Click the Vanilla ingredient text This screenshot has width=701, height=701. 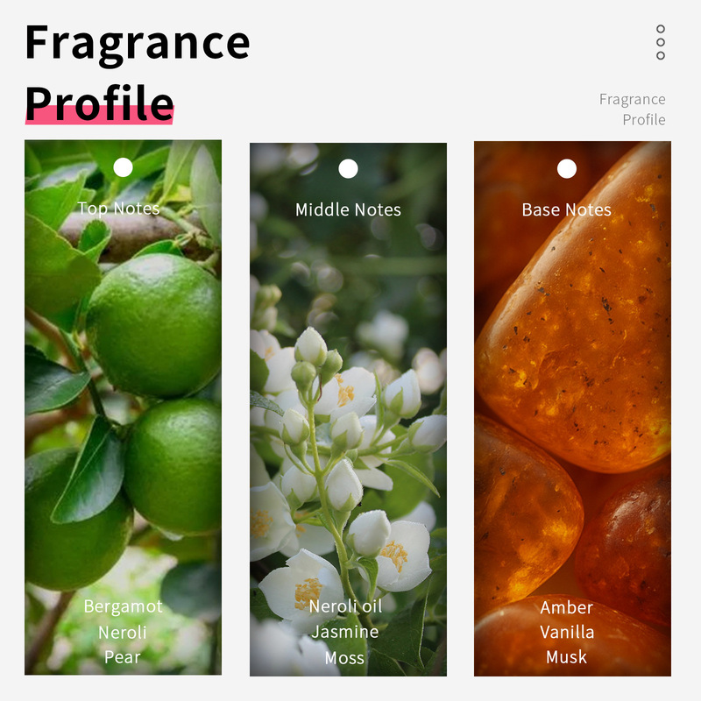click(567, 632)
